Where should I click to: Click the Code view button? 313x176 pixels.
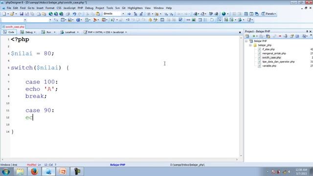9,32
